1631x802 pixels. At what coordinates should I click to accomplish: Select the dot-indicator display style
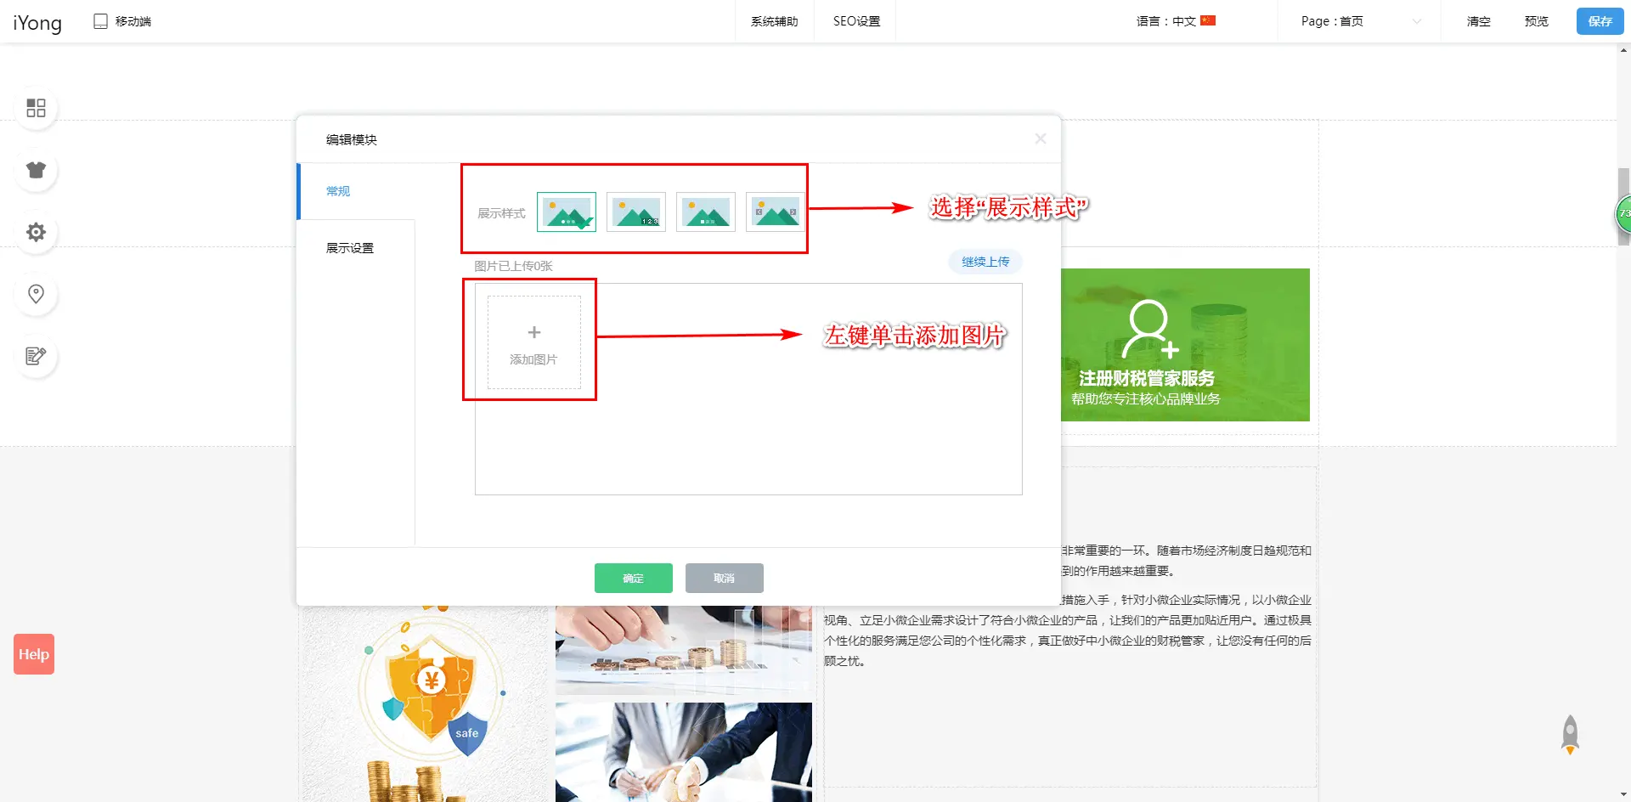[x=567, y=212]
